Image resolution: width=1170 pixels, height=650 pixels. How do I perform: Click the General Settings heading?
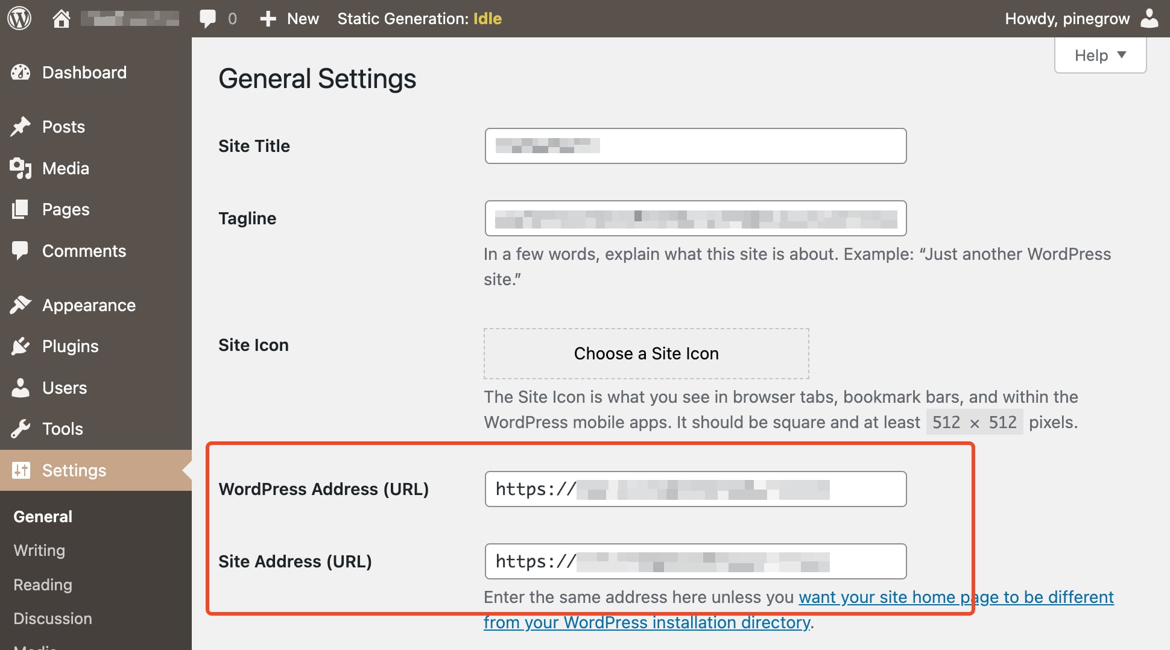pyautogui.click(x=317, y=79)
